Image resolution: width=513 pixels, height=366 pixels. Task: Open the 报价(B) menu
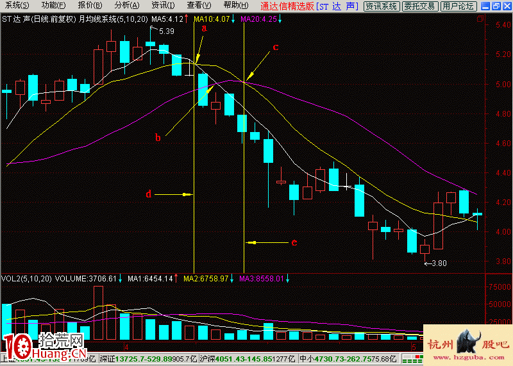pyautogui.click(x=90, y=6)
